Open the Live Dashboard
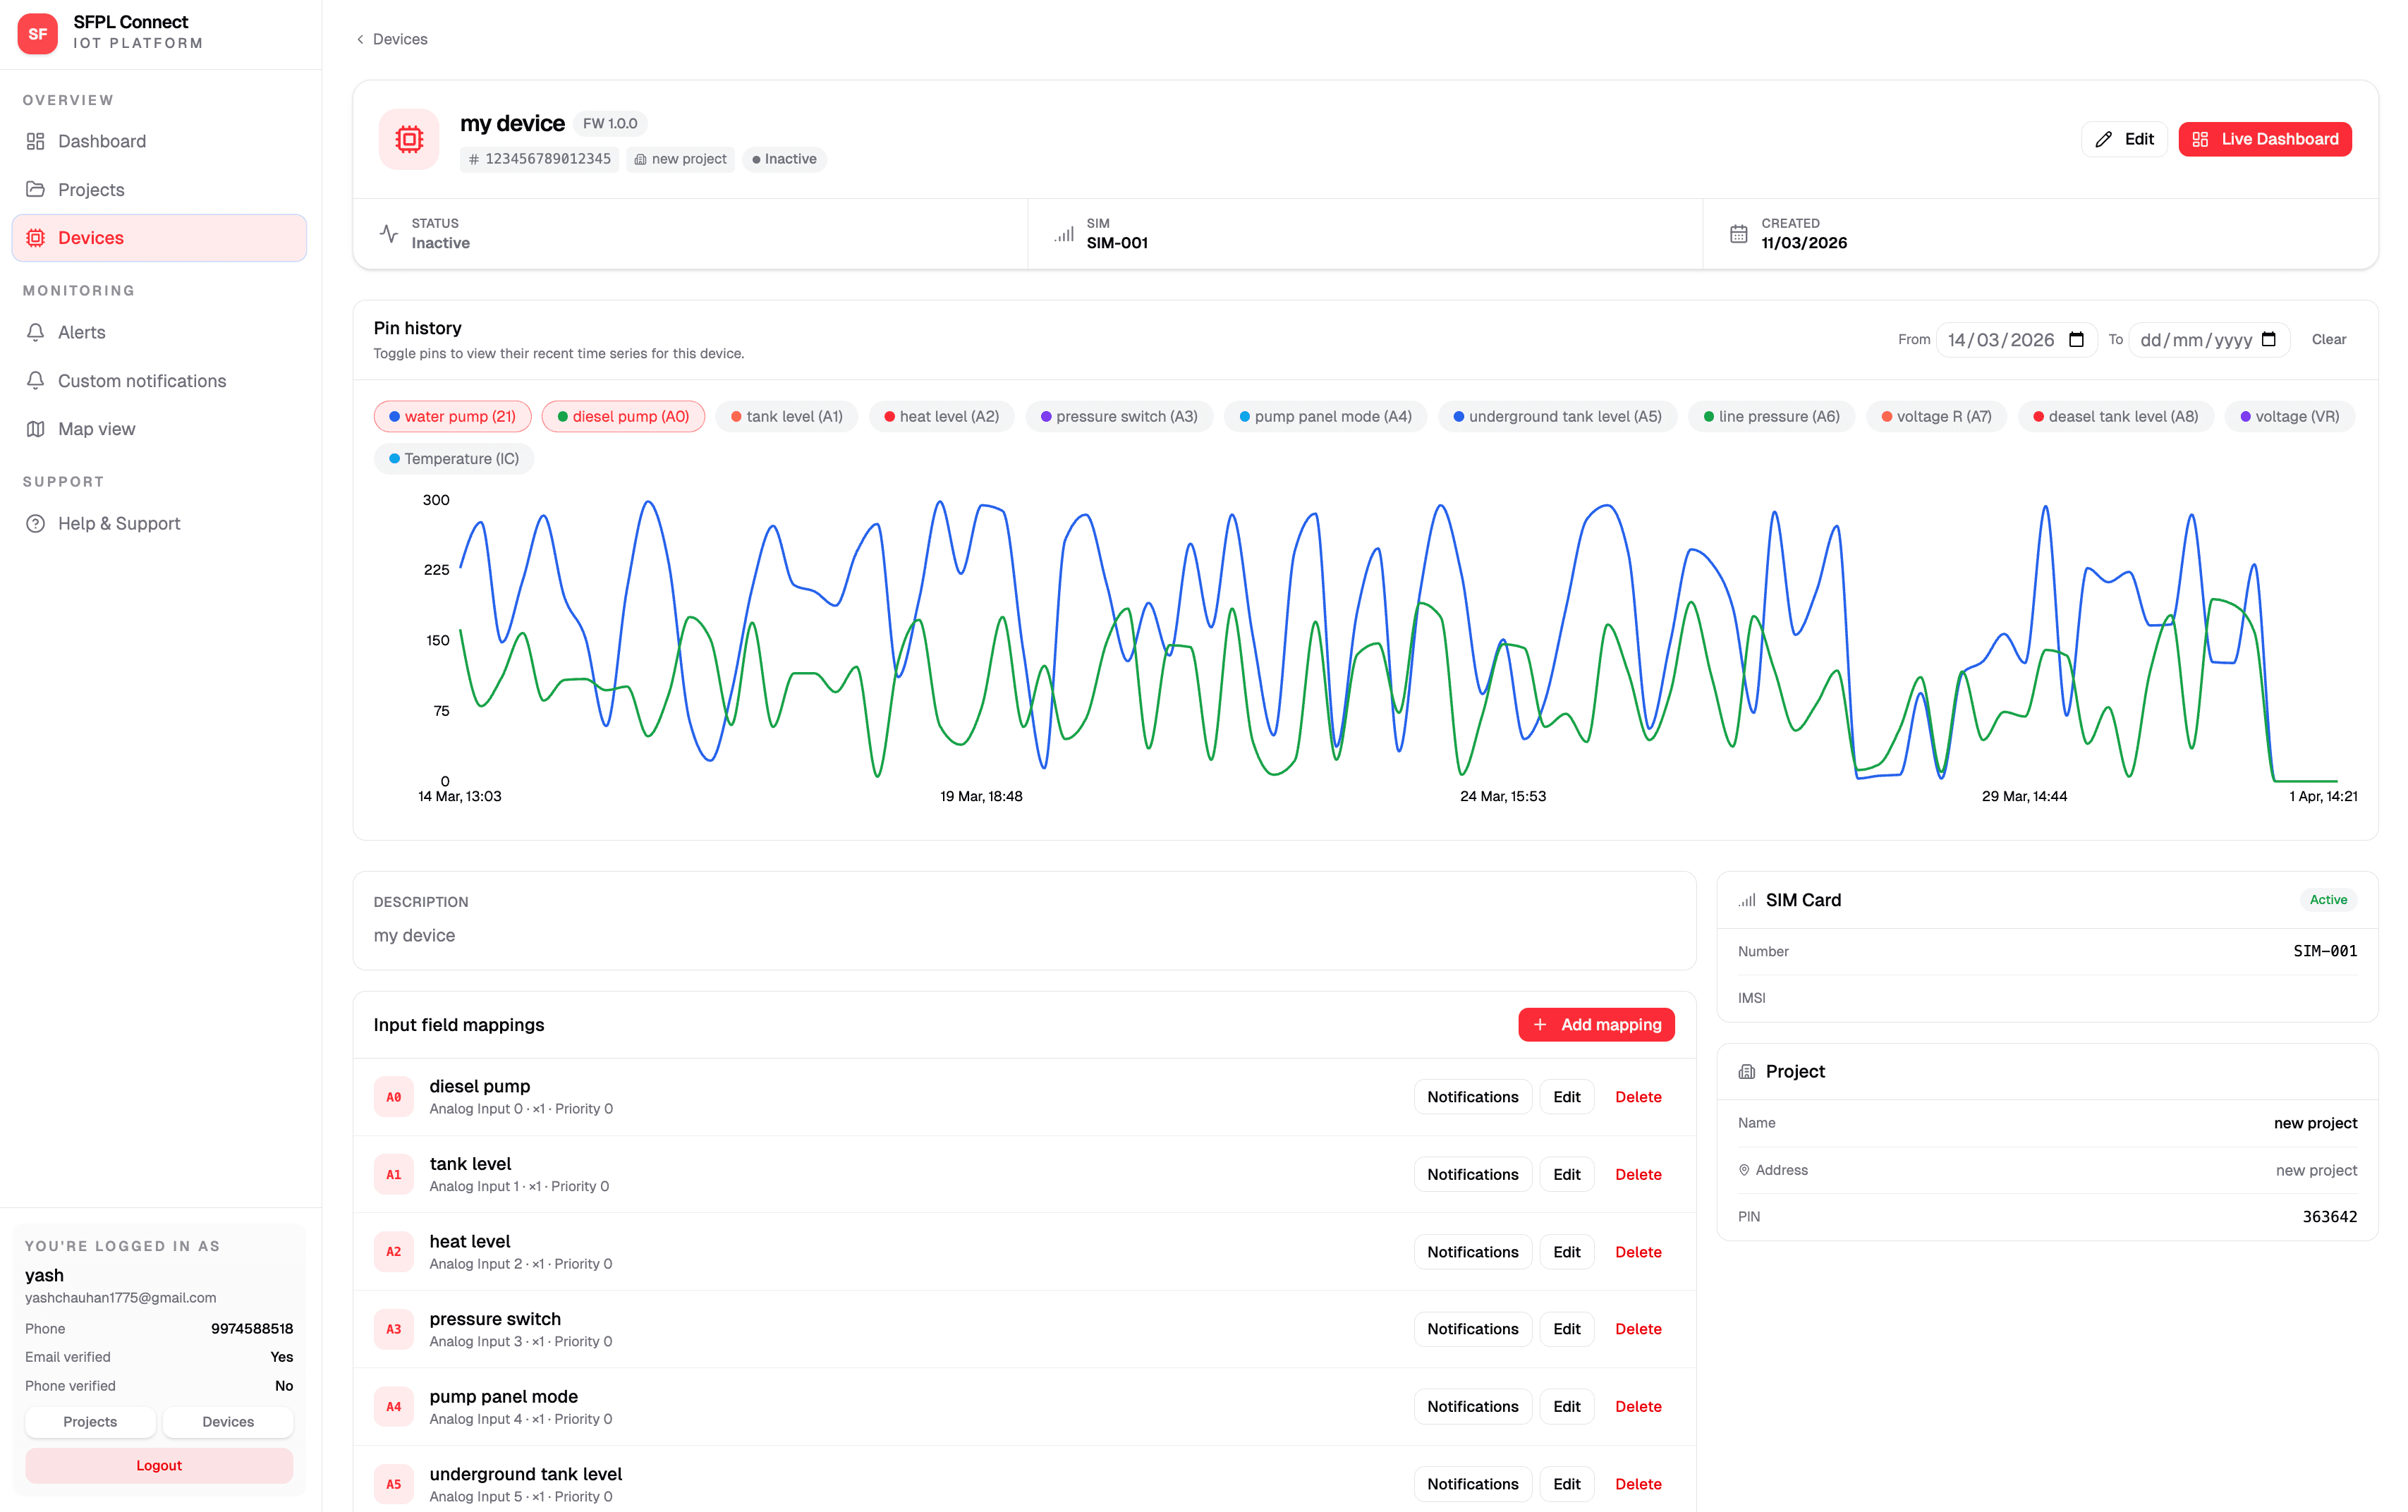The height and width of the screenshot is (1512, 2408). click(x=2264, y=139)
